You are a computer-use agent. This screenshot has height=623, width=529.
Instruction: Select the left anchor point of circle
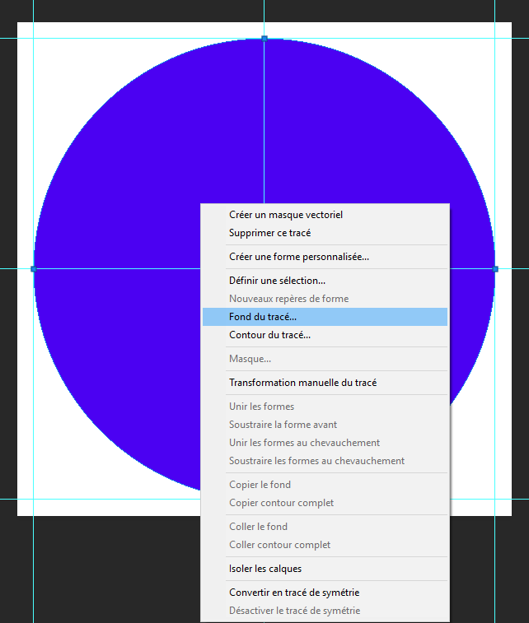click(x=34, y=268)
